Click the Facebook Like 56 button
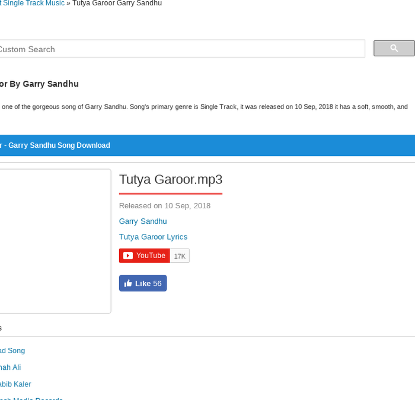 (x=143, y=283)
